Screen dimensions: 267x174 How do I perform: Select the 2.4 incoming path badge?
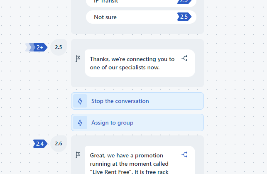tap(40, 144)
